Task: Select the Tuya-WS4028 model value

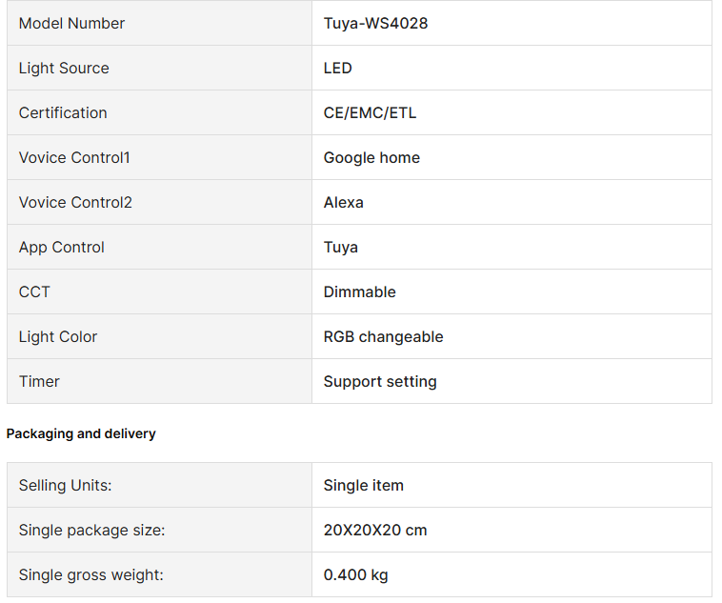Action: click(375, 23)
